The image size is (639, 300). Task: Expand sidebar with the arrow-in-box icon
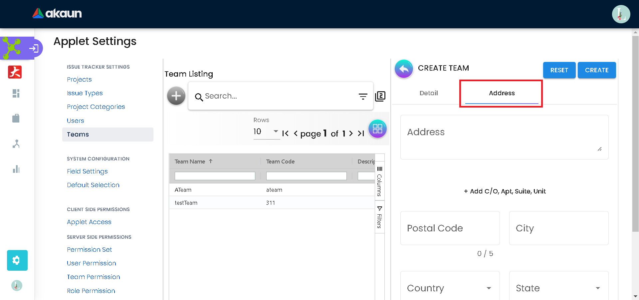[34, 49]
